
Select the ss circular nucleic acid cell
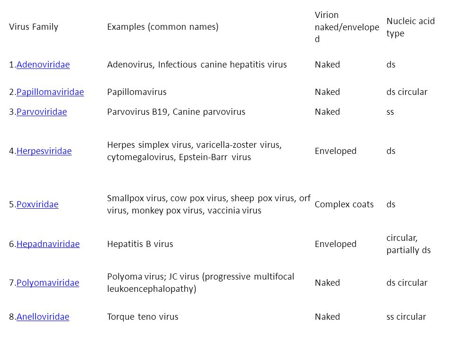coord(406,317)
